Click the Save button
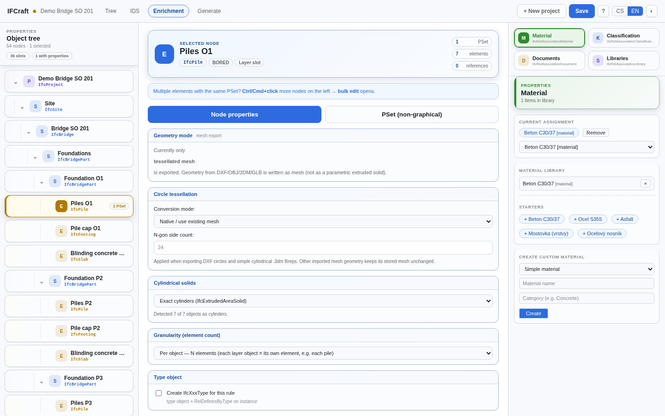The width and height of the screenshot is (665, 416). pos(582,11)
